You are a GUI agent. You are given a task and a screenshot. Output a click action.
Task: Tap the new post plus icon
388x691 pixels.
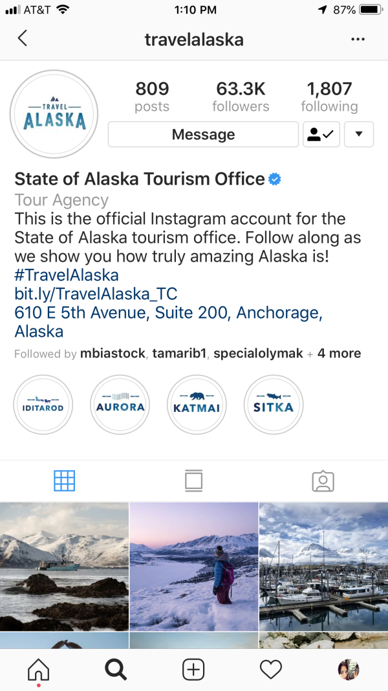[x=193, y=670]
